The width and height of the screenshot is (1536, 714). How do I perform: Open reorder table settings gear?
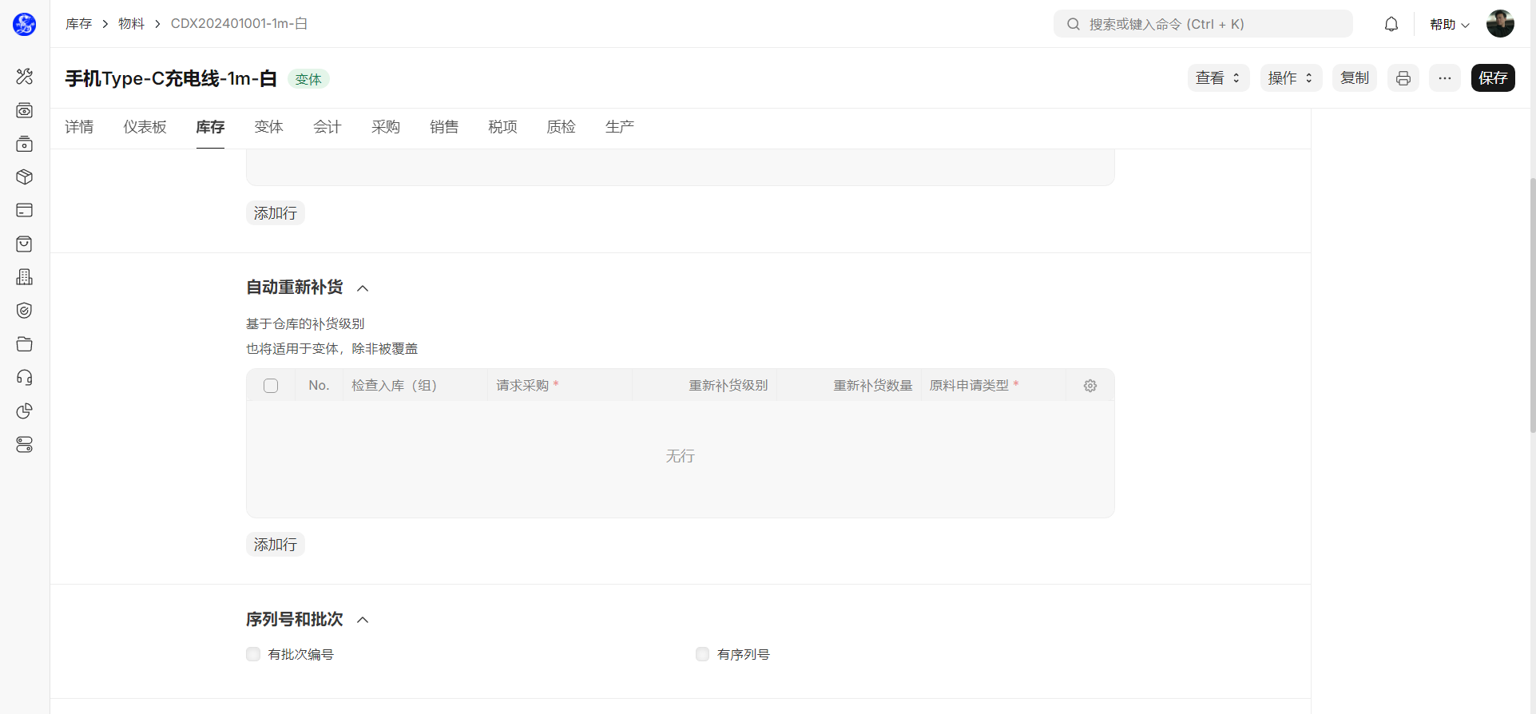(1090, 386)
